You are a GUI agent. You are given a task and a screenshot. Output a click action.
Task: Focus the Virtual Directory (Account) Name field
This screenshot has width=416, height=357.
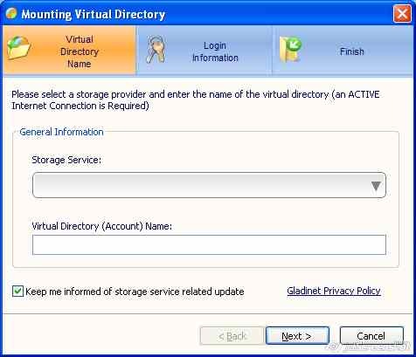pyautogui.click(x=209, y=244)
